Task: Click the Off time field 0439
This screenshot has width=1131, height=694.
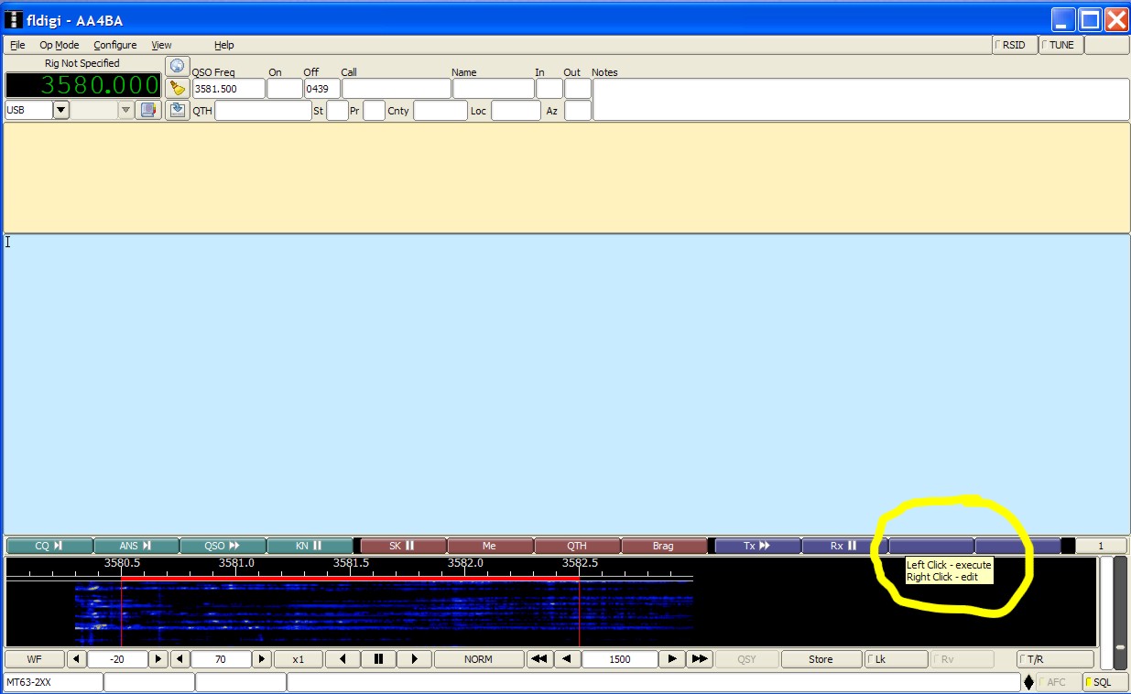Action: (x=321, y=89)
